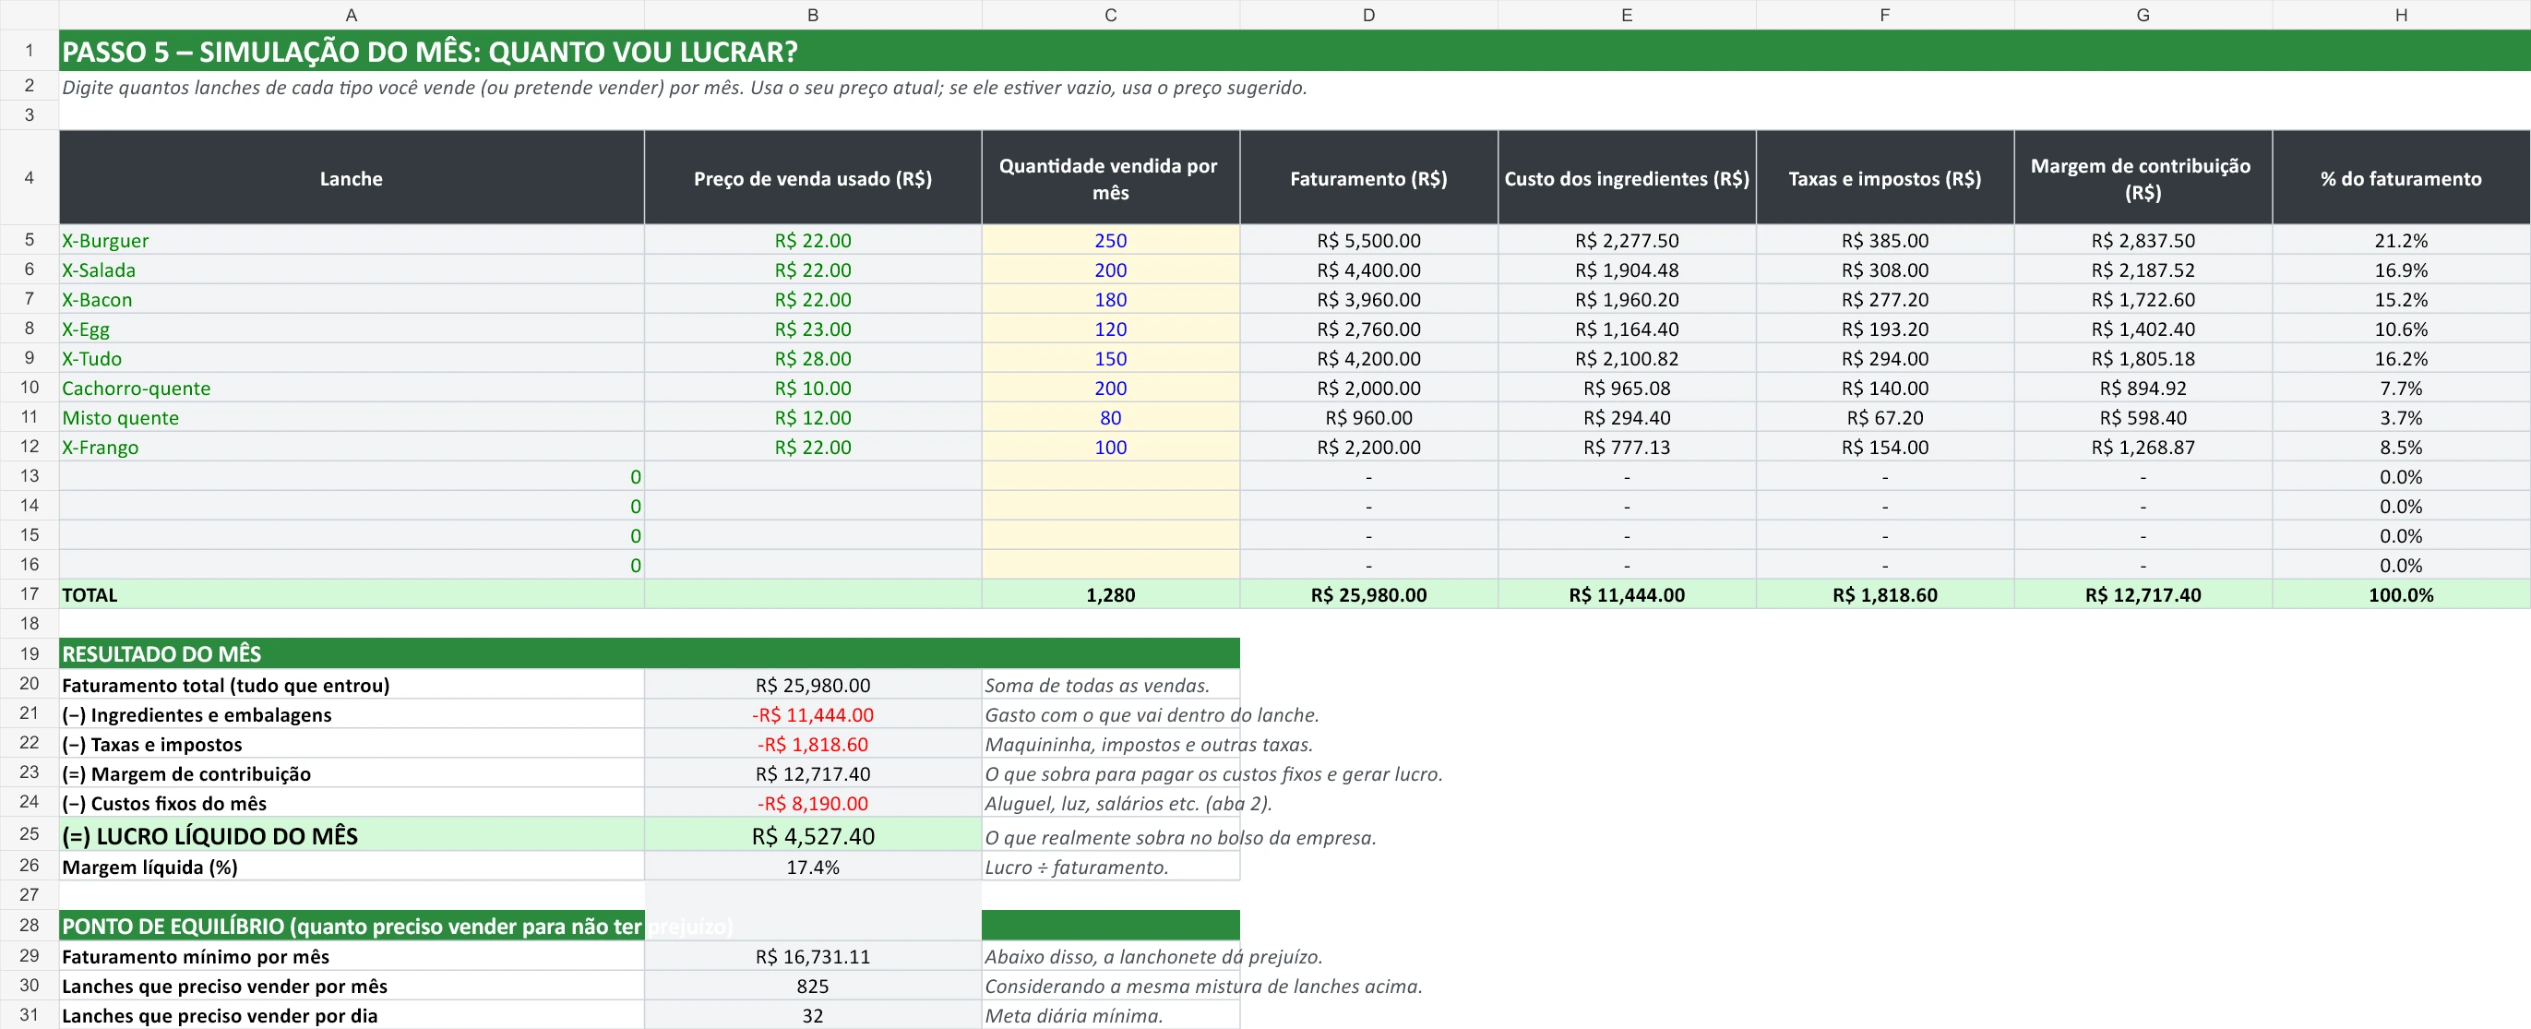The image size is (2531, 1029).
Task: Click fixed costs value '-R$ 8,190.00'
Action: point(813,803)
